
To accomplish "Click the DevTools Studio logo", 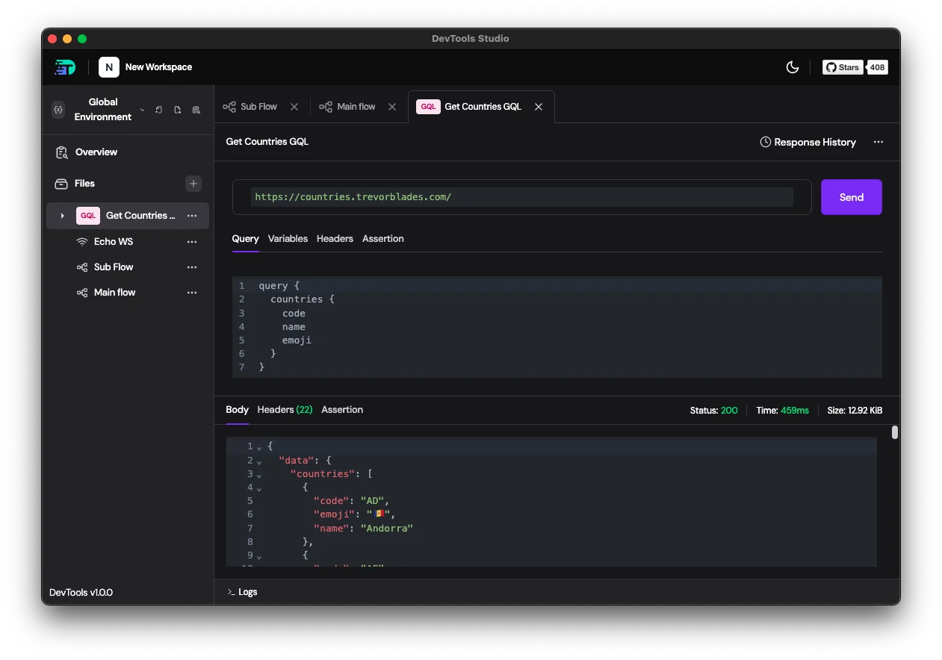I will [65, 67].
